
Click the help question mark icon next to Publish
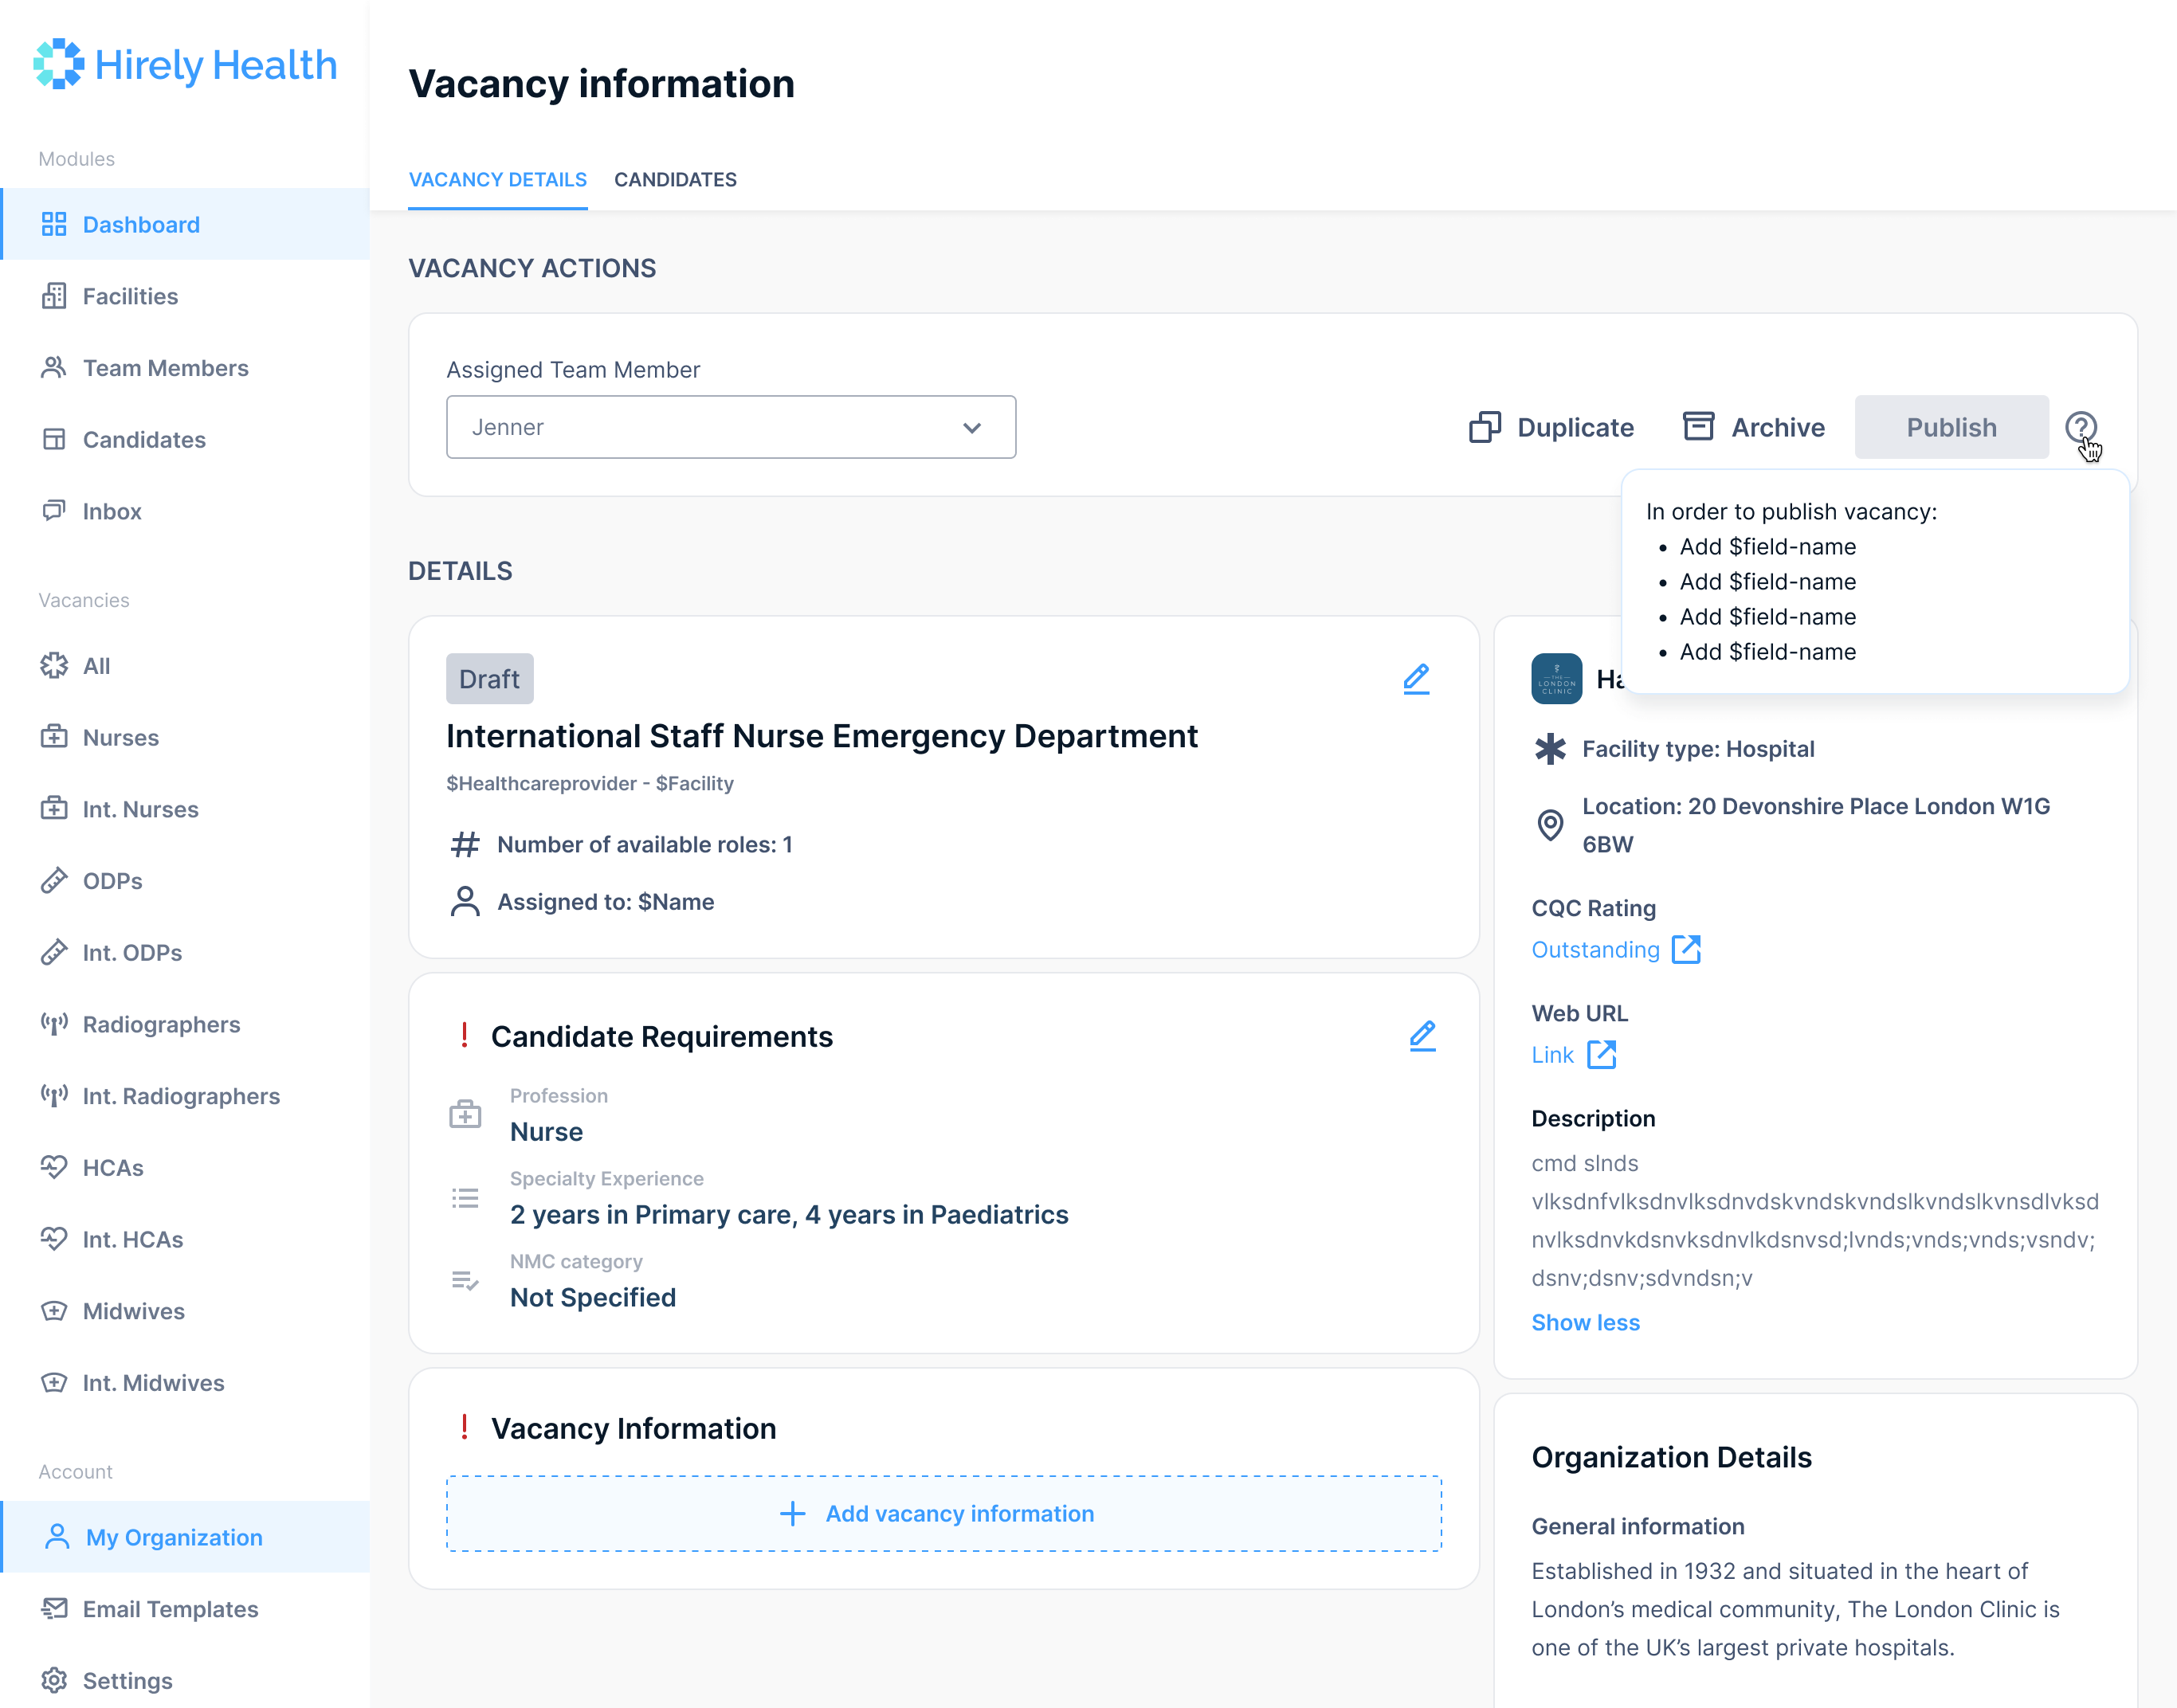tap(2080, 427)
